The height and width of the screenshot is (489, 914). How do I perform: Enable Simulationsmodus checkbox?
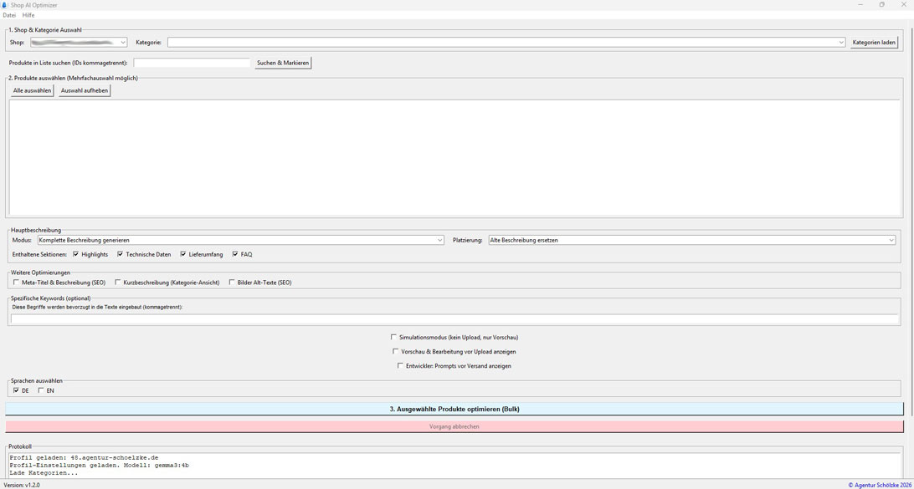tap(394, 338)
